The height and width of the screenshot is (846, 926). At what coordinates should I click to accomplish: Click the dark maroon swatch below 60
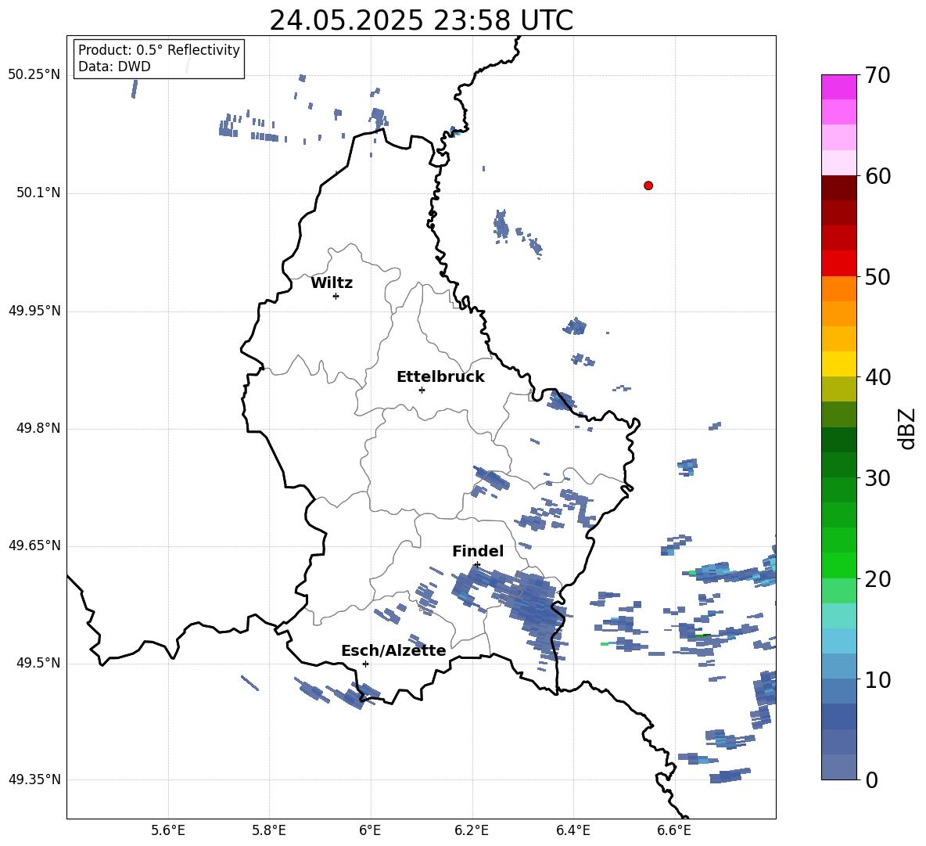click(838, 188)
